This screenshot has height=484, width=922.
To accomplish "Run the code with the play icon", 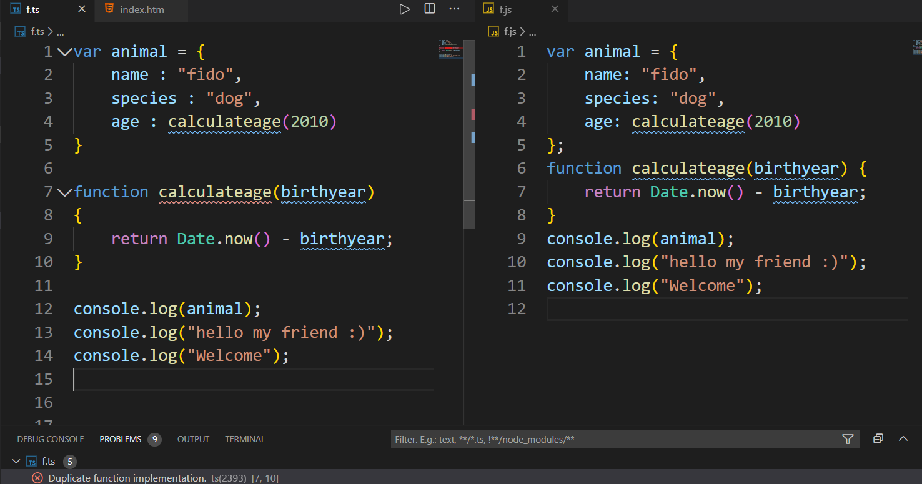I will click(x=405, y=9).
